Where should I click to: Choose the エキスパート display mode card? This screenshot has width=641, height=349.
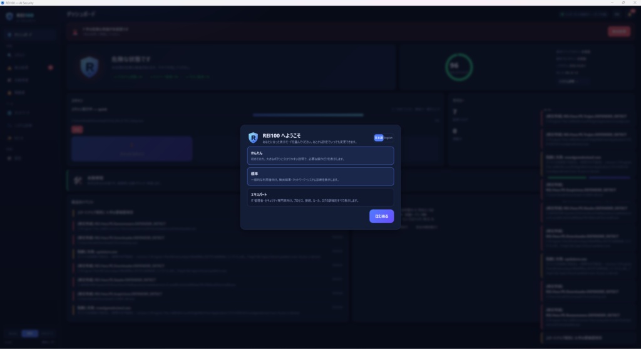tap(320, 197)
